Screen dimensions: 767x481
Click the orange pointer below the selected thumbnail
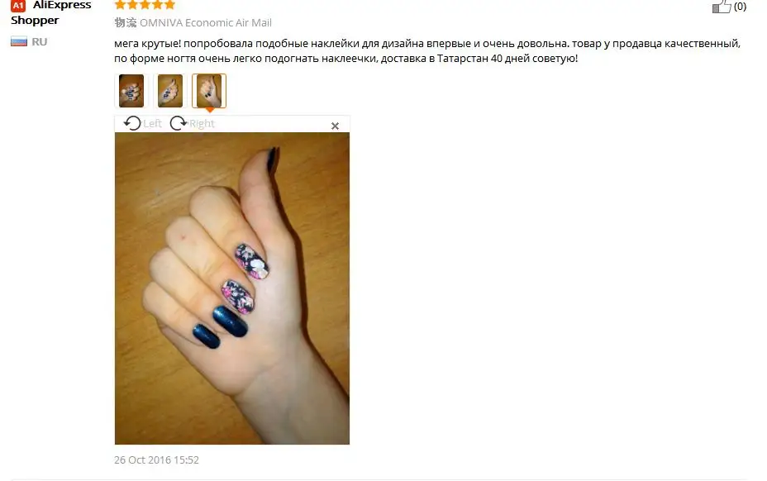(209, 110)
